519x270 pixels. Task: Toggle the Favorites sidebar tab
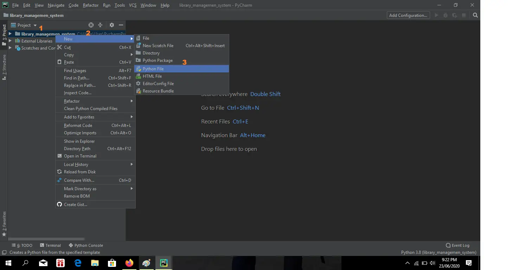[x=4, y=223]
